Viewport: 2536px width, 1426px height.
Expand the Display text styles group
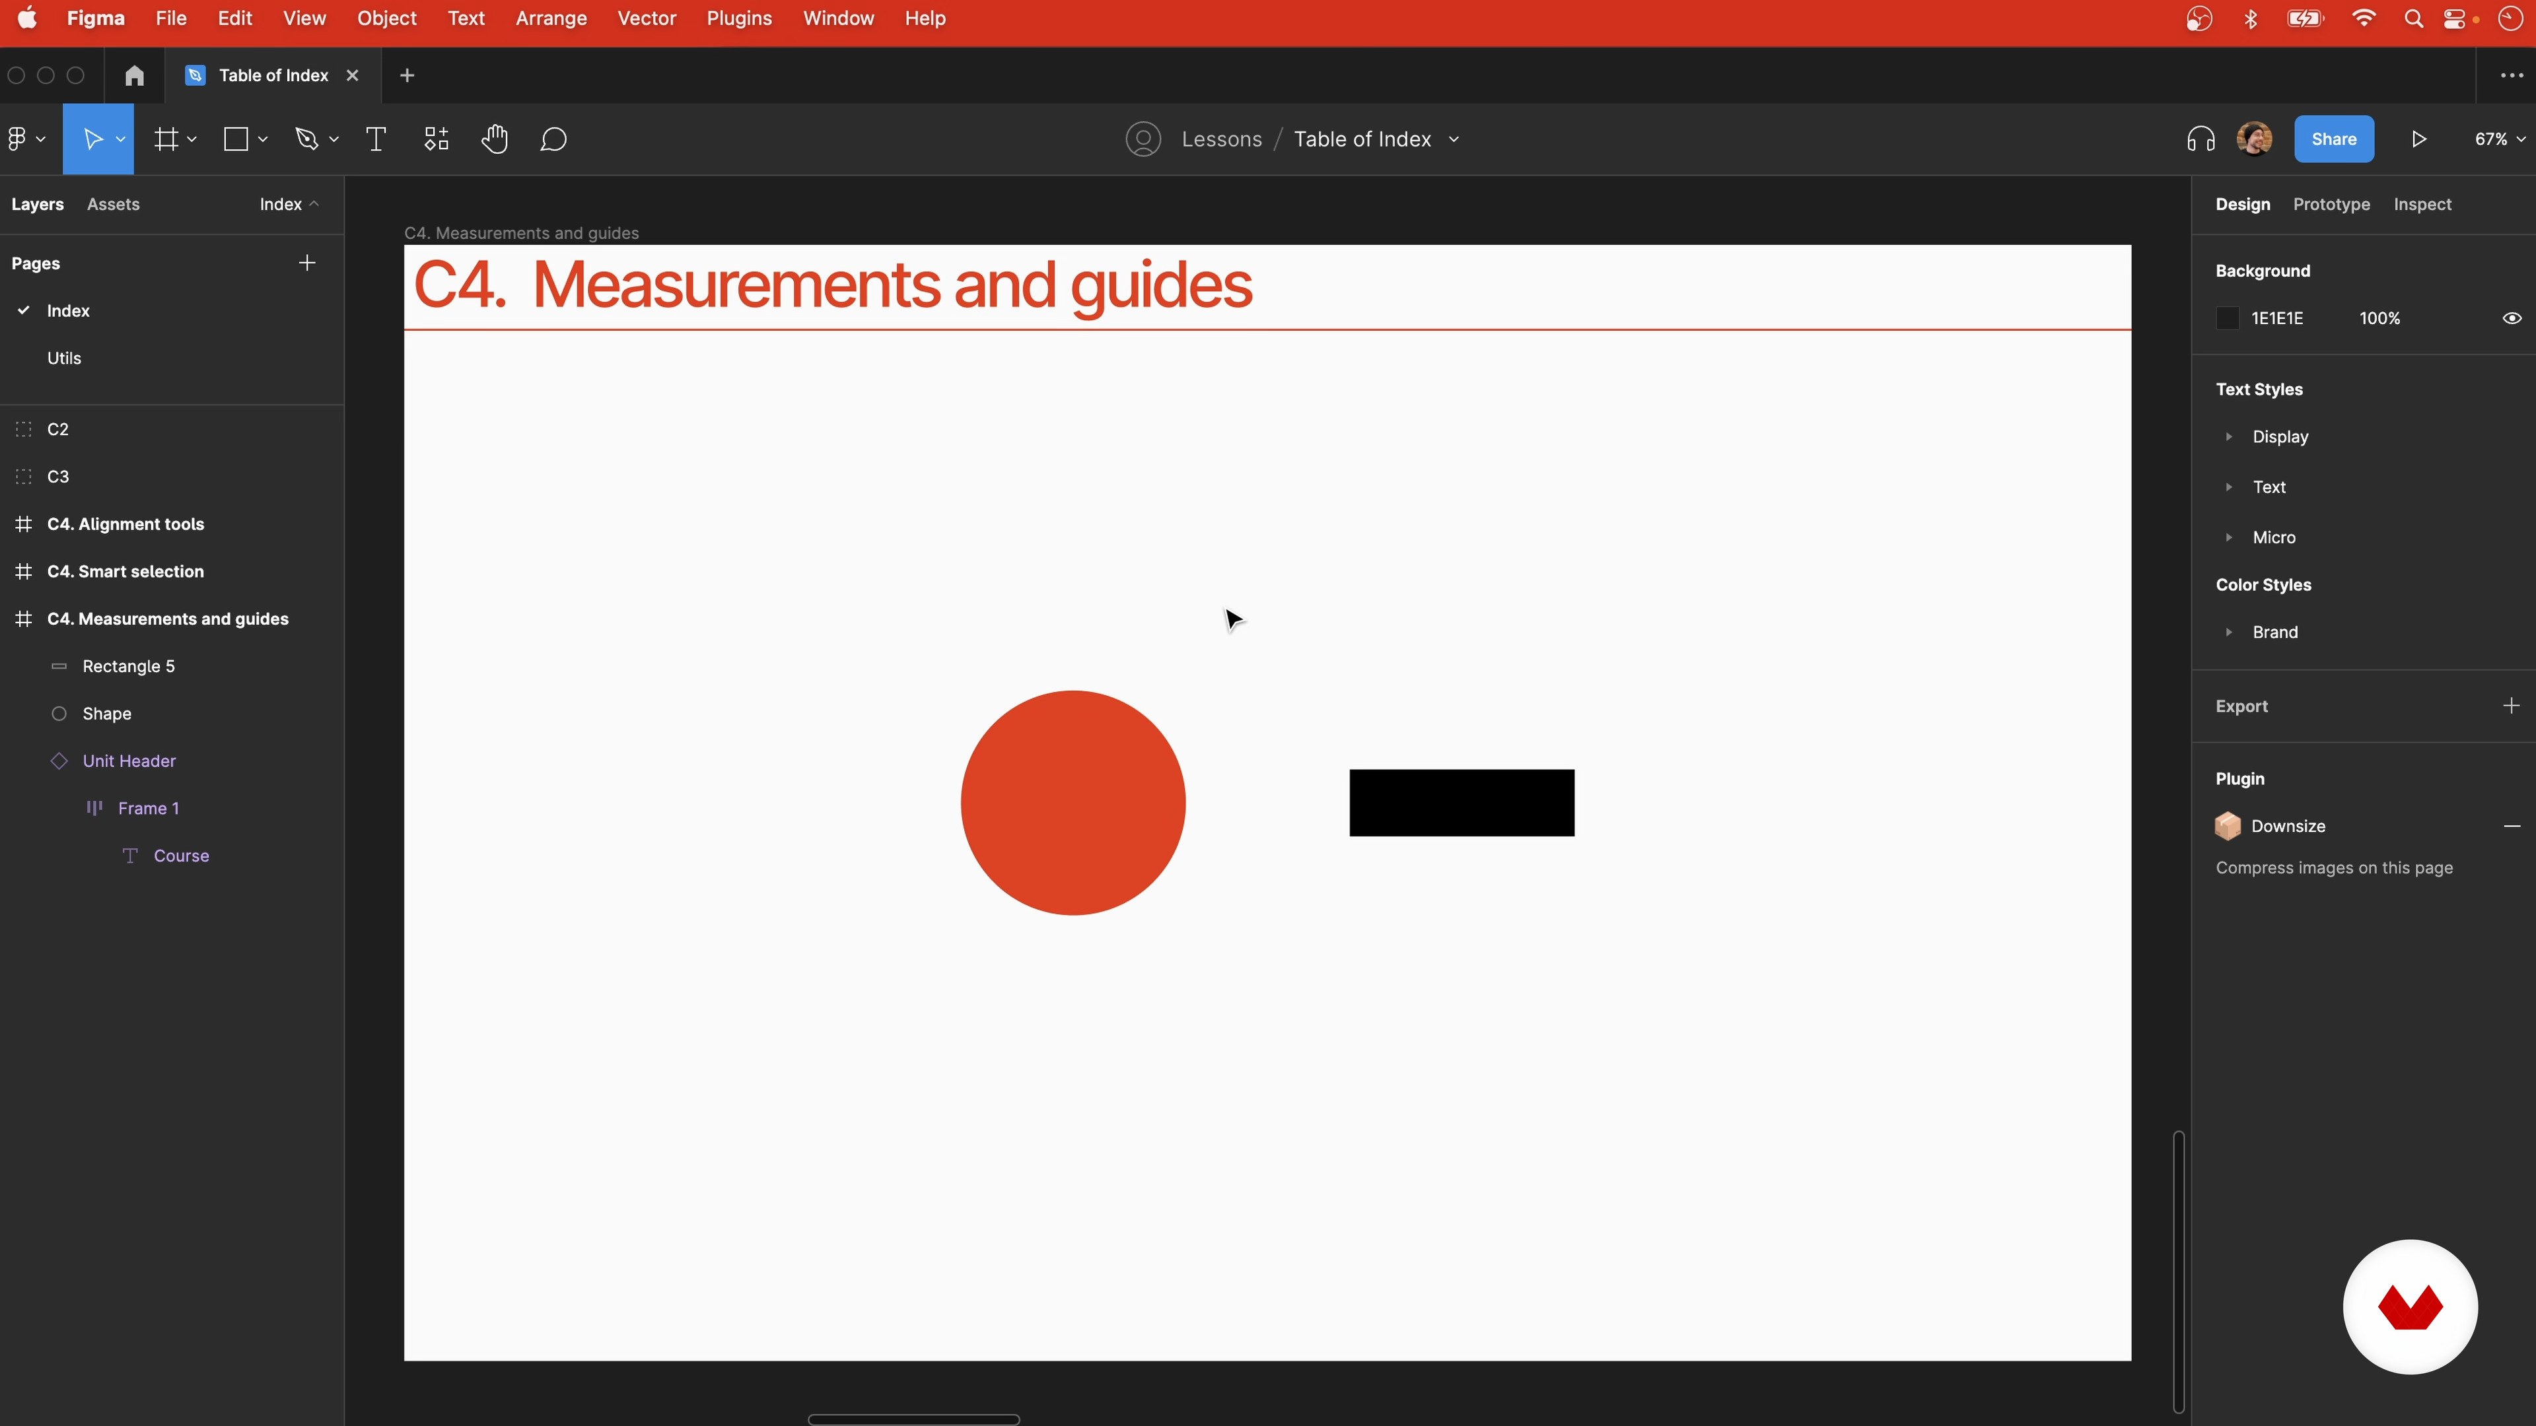(2229, 436)
